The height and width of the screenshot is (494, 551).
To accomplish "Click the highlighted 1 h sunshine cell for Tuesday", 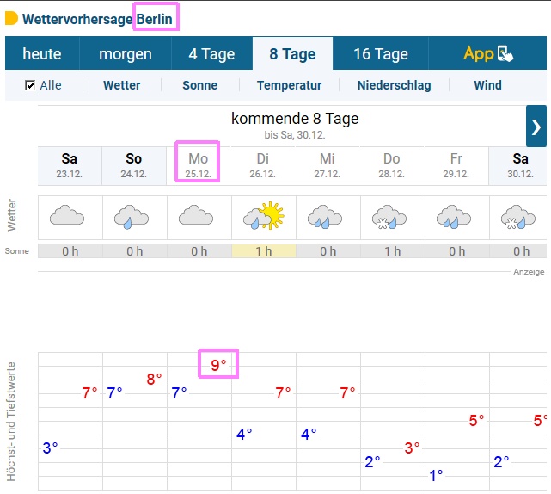I will 264,251.
